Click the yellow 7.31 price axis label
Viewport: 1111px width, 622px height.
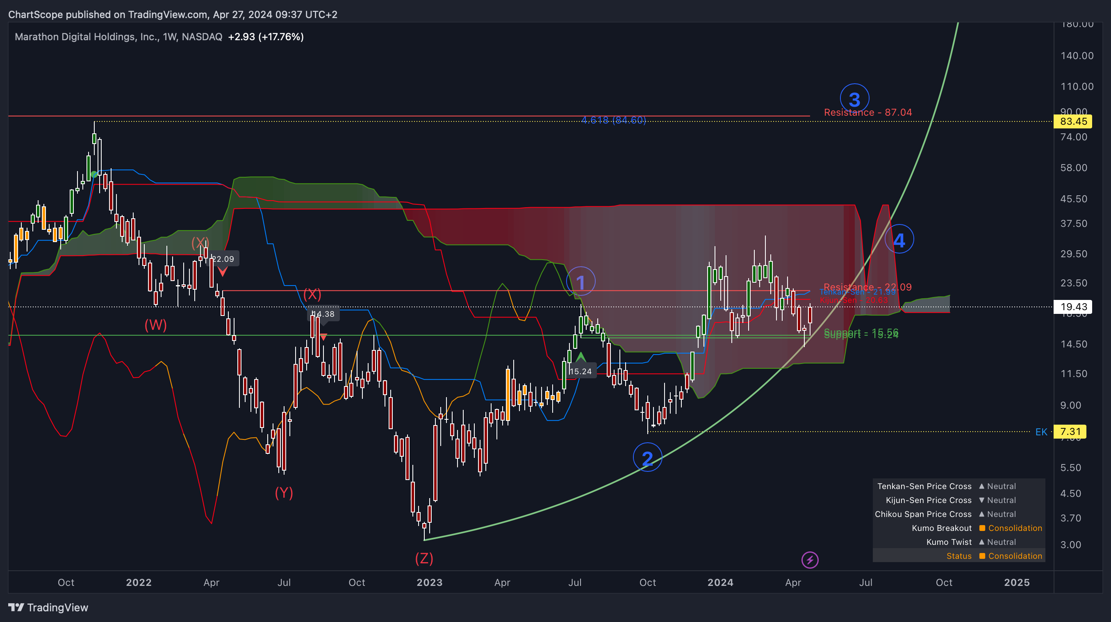click(x=1070, y=431)
